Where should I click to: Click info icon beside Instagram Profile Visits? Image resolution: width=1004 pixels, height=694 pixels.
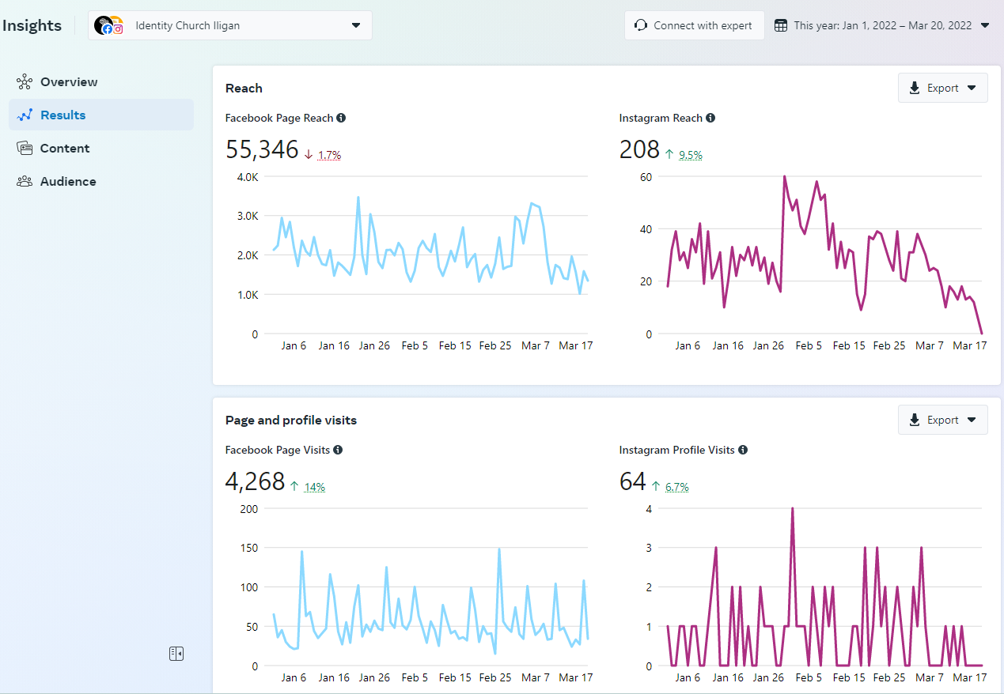743,451
